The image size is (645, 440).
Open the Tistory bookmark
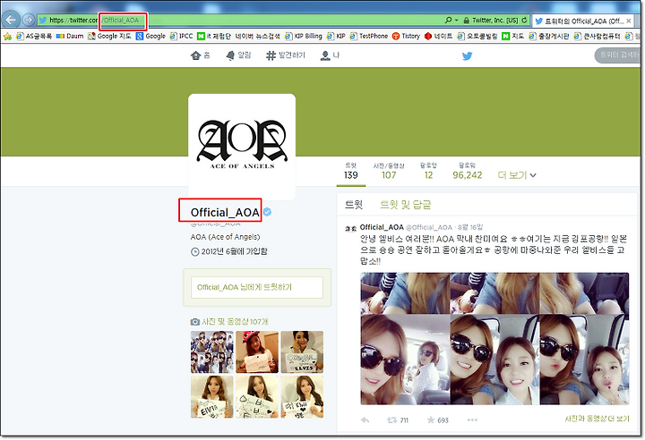pyautogui.click(x=406, y=36)
